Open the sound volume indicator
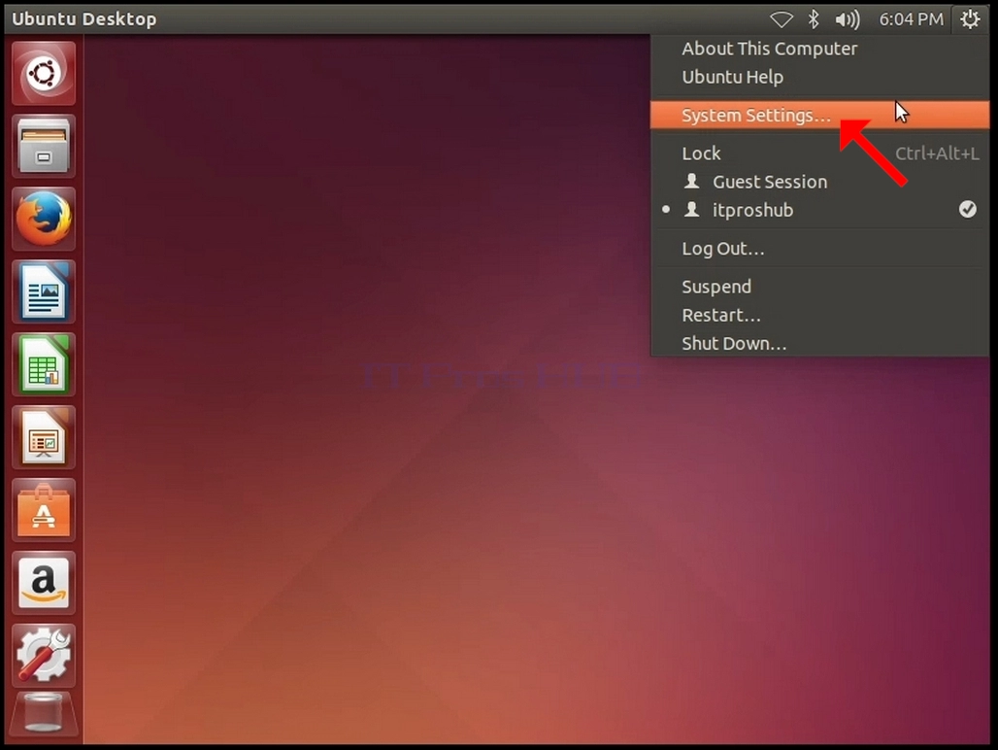The width and height of the screenshot is (998, 750). pyautogui.click(x=848, y=19)
